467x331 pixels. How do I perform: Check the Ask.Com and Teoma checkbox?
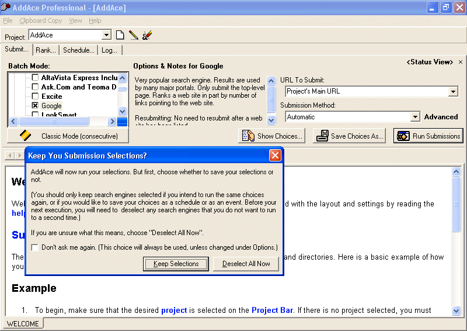(35, 87)
